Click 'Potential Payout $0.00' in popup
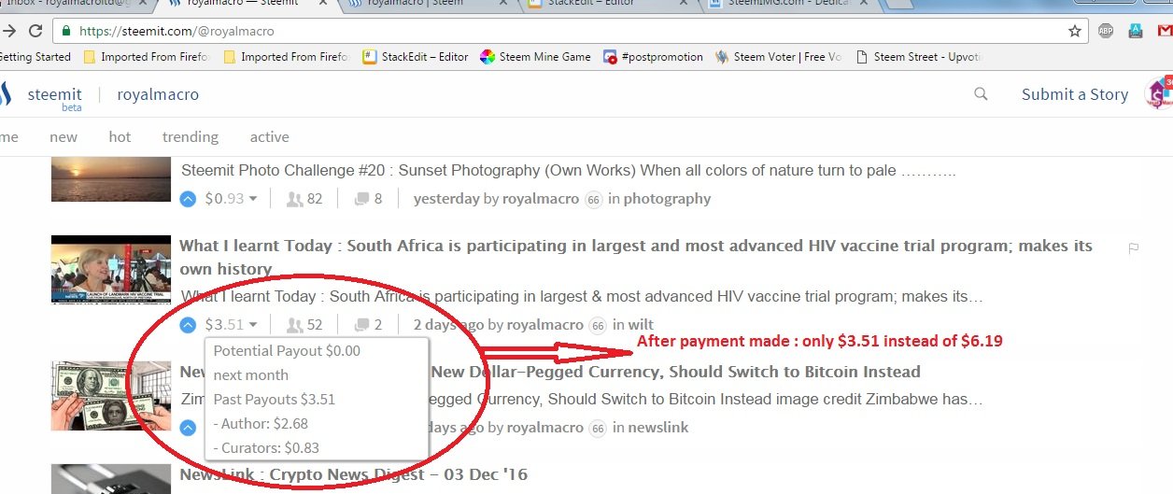Image resolution: width=1173 pixels, height=494 pixels. (287, 351)
